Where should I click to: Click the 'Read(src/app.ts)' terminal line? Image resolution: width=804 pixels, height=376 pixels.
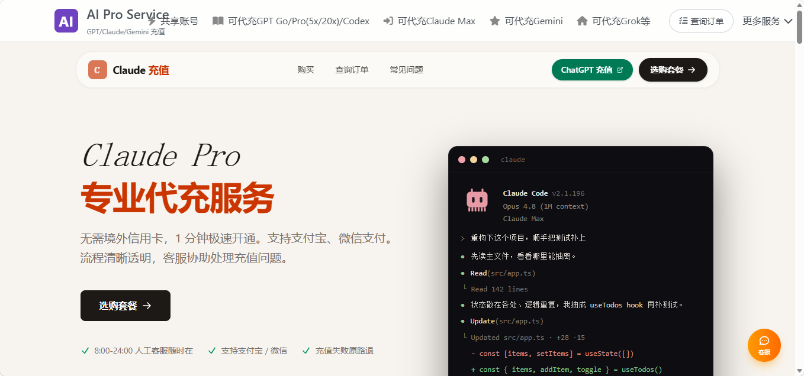[503, 273]
